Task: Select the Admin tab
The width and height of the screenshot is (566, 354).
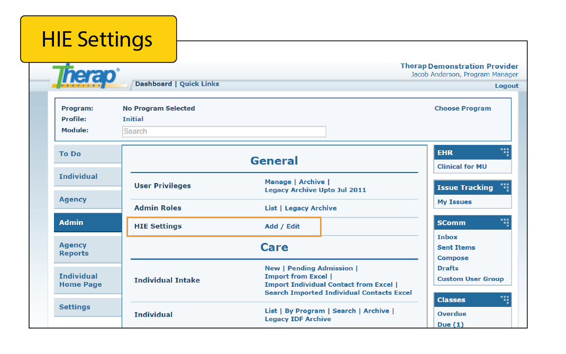Action: (88, 223)
